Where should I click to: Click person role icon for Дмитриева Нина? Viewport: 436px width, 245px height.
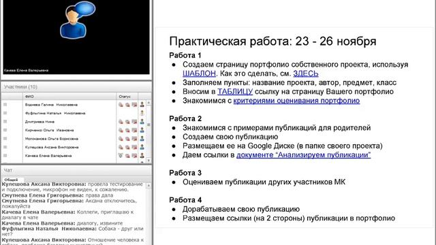(x=142, y=121)
